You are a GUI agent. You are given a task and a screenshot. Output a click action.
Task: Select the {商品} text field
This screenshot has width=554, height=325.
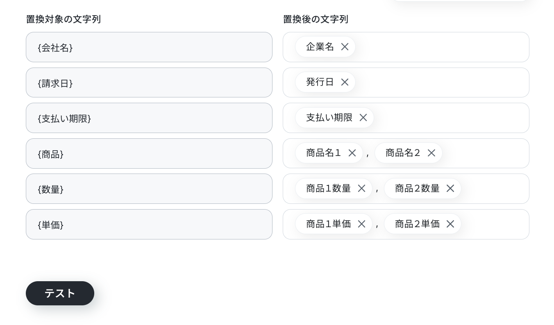point(149,153)
